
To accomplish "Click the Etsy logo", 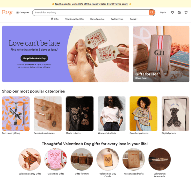I will pyautogui.click(x=7, y=12).
